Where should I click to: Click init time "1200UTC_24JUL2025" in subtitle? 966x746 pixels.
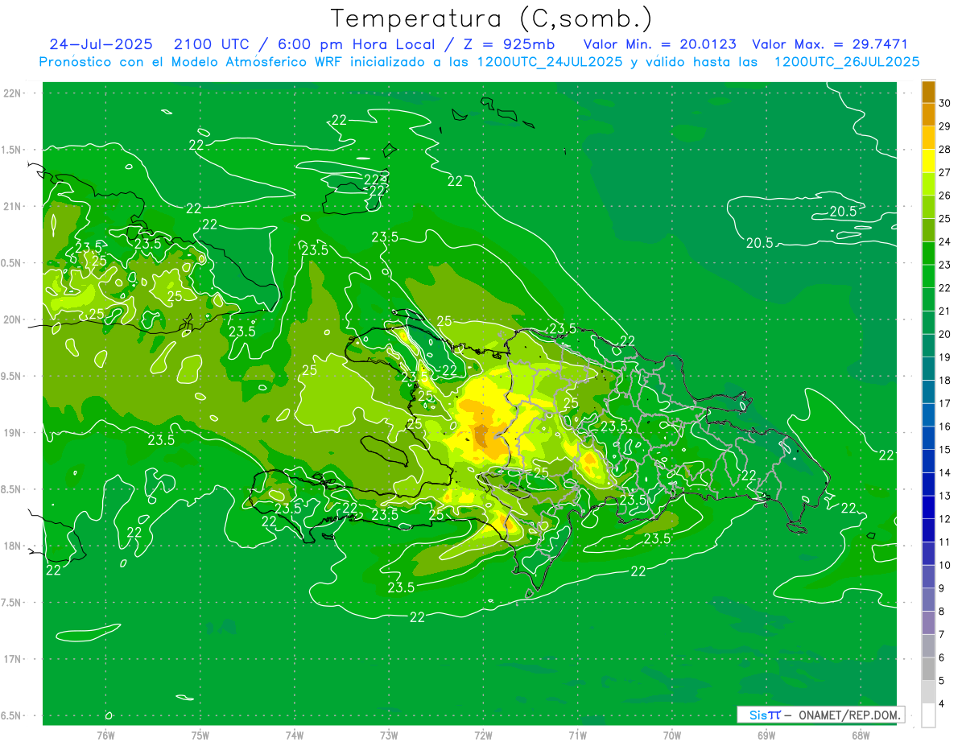[550, 62]
